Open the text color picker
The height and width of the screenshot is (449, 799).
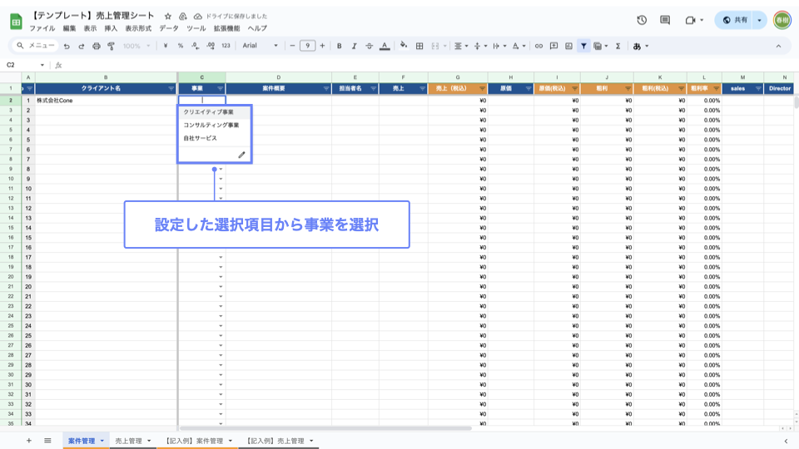(x=385, y=46)
